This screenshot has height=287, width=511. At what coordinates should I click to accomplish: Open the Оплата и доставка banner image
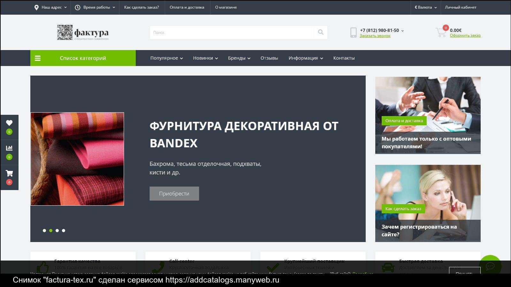[x=428, y=102]
